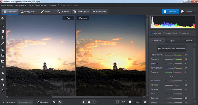The height and width of the screenshot is (105, 198).
Task: Click Автоматическое улучшение button
Action: pos(171,49)
